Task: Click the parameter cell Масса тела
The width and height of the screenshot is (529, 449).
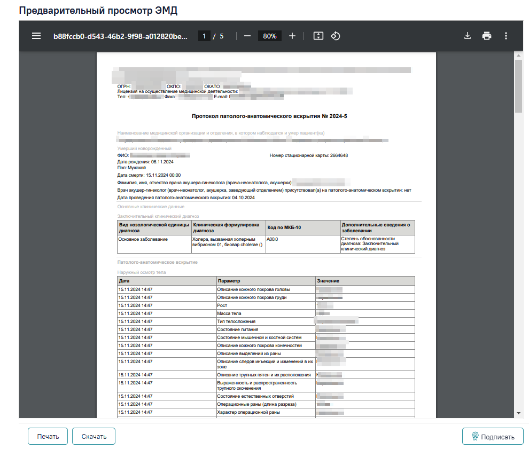Action: point(266,313)
